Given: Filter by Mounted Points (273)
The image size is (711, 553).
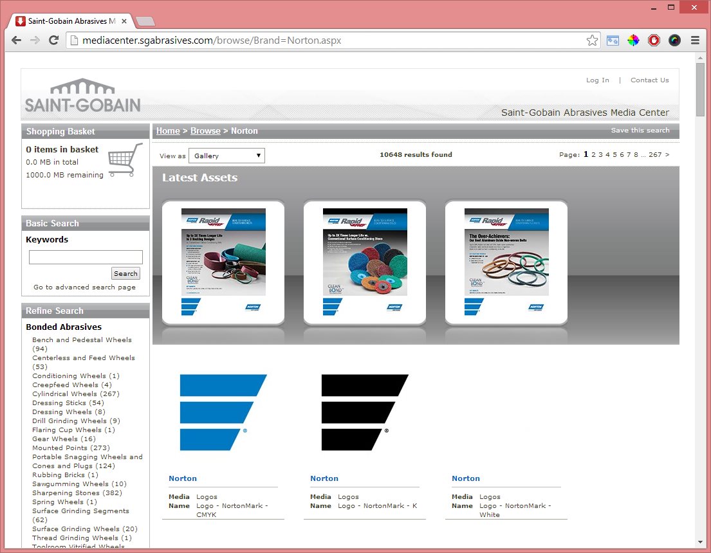Looking at the screenshot, I should 71,448.
